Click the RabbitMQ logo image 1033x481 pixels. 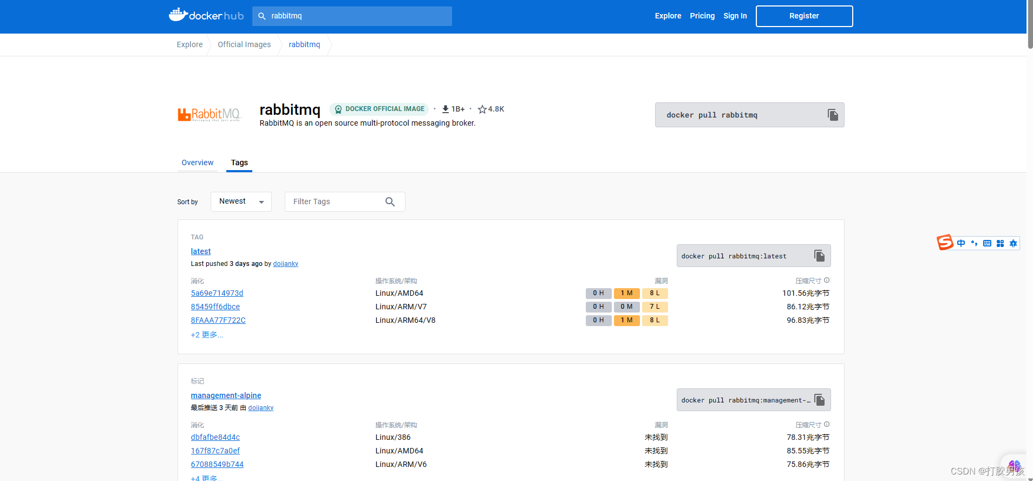pos(209,114)
